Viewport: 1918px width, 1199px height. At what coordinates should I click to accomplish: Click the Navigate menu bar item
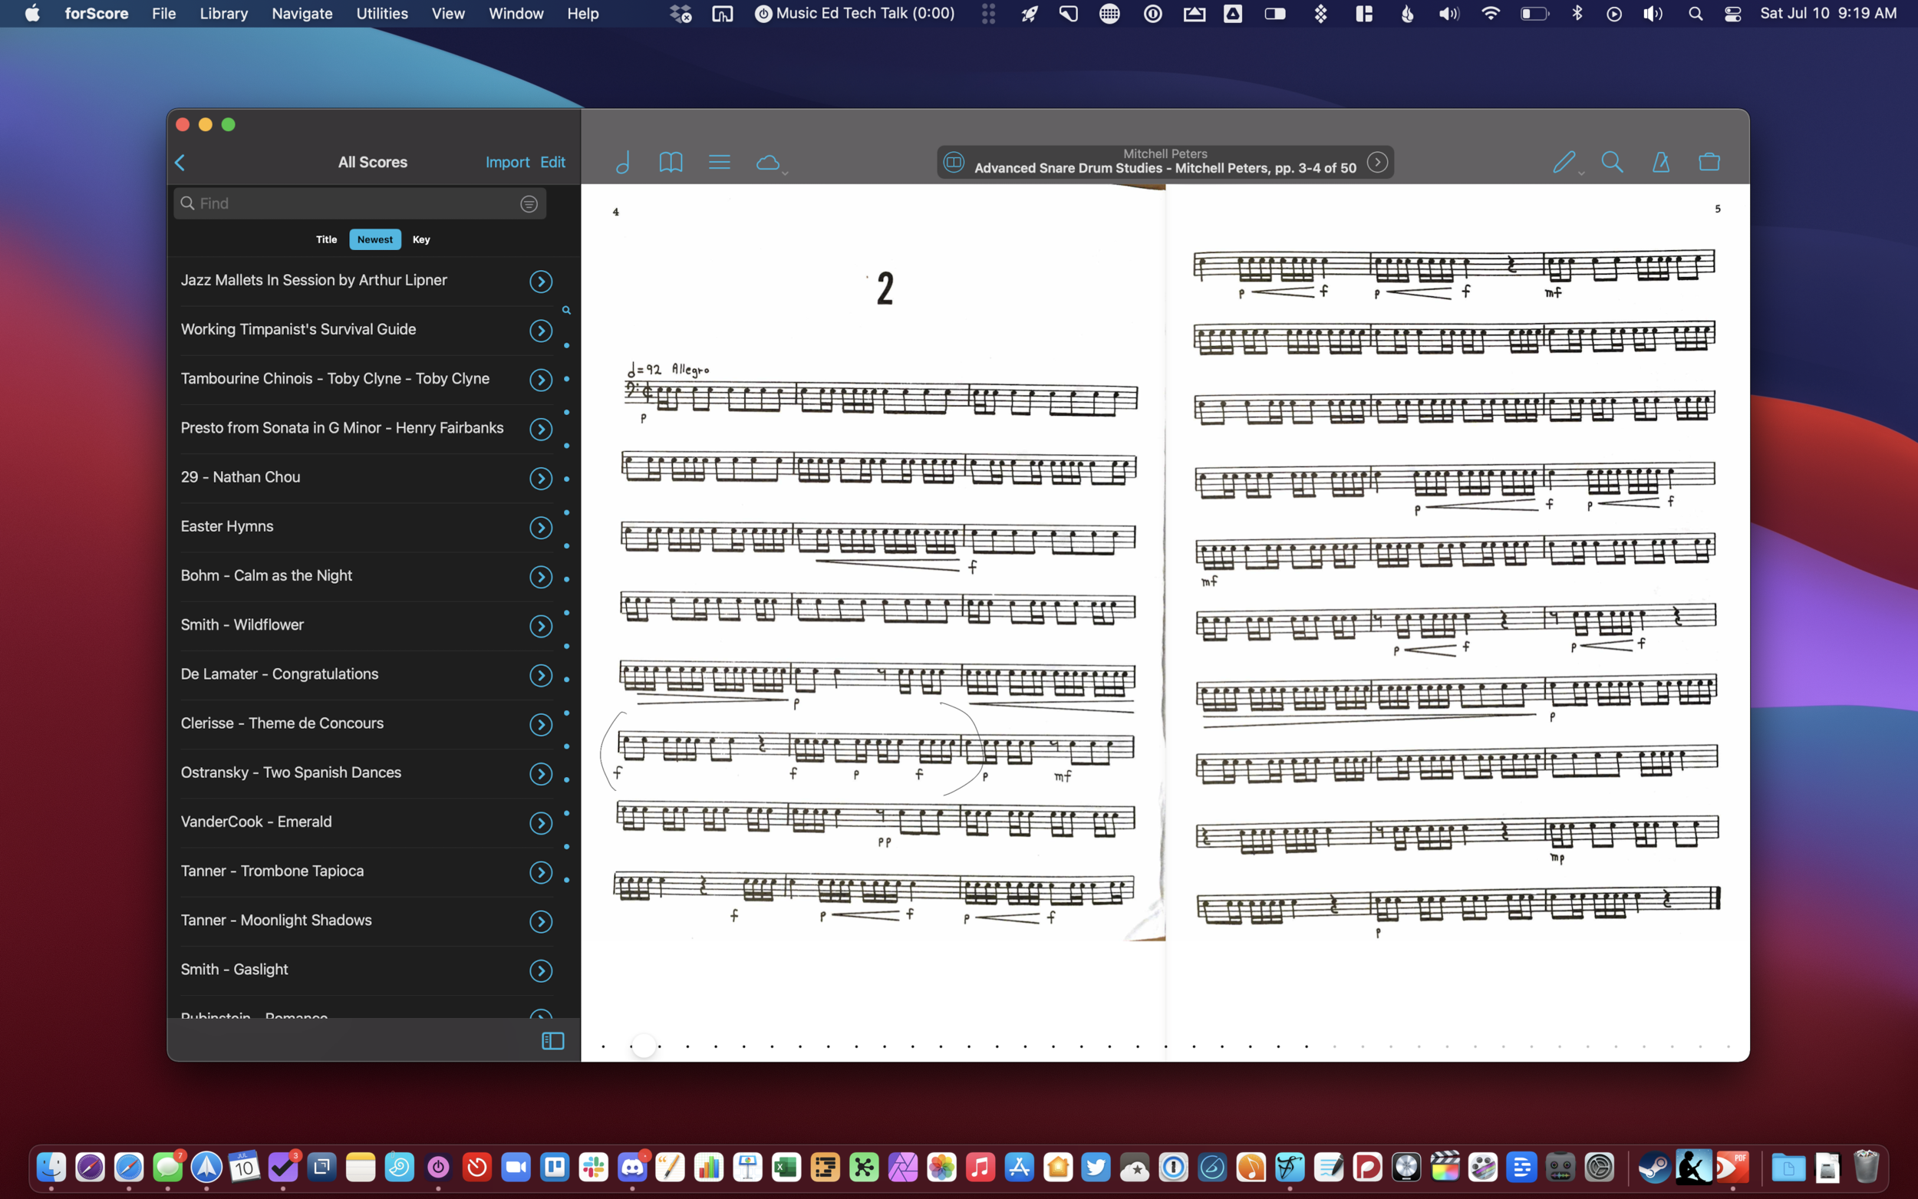coord(300,14)
